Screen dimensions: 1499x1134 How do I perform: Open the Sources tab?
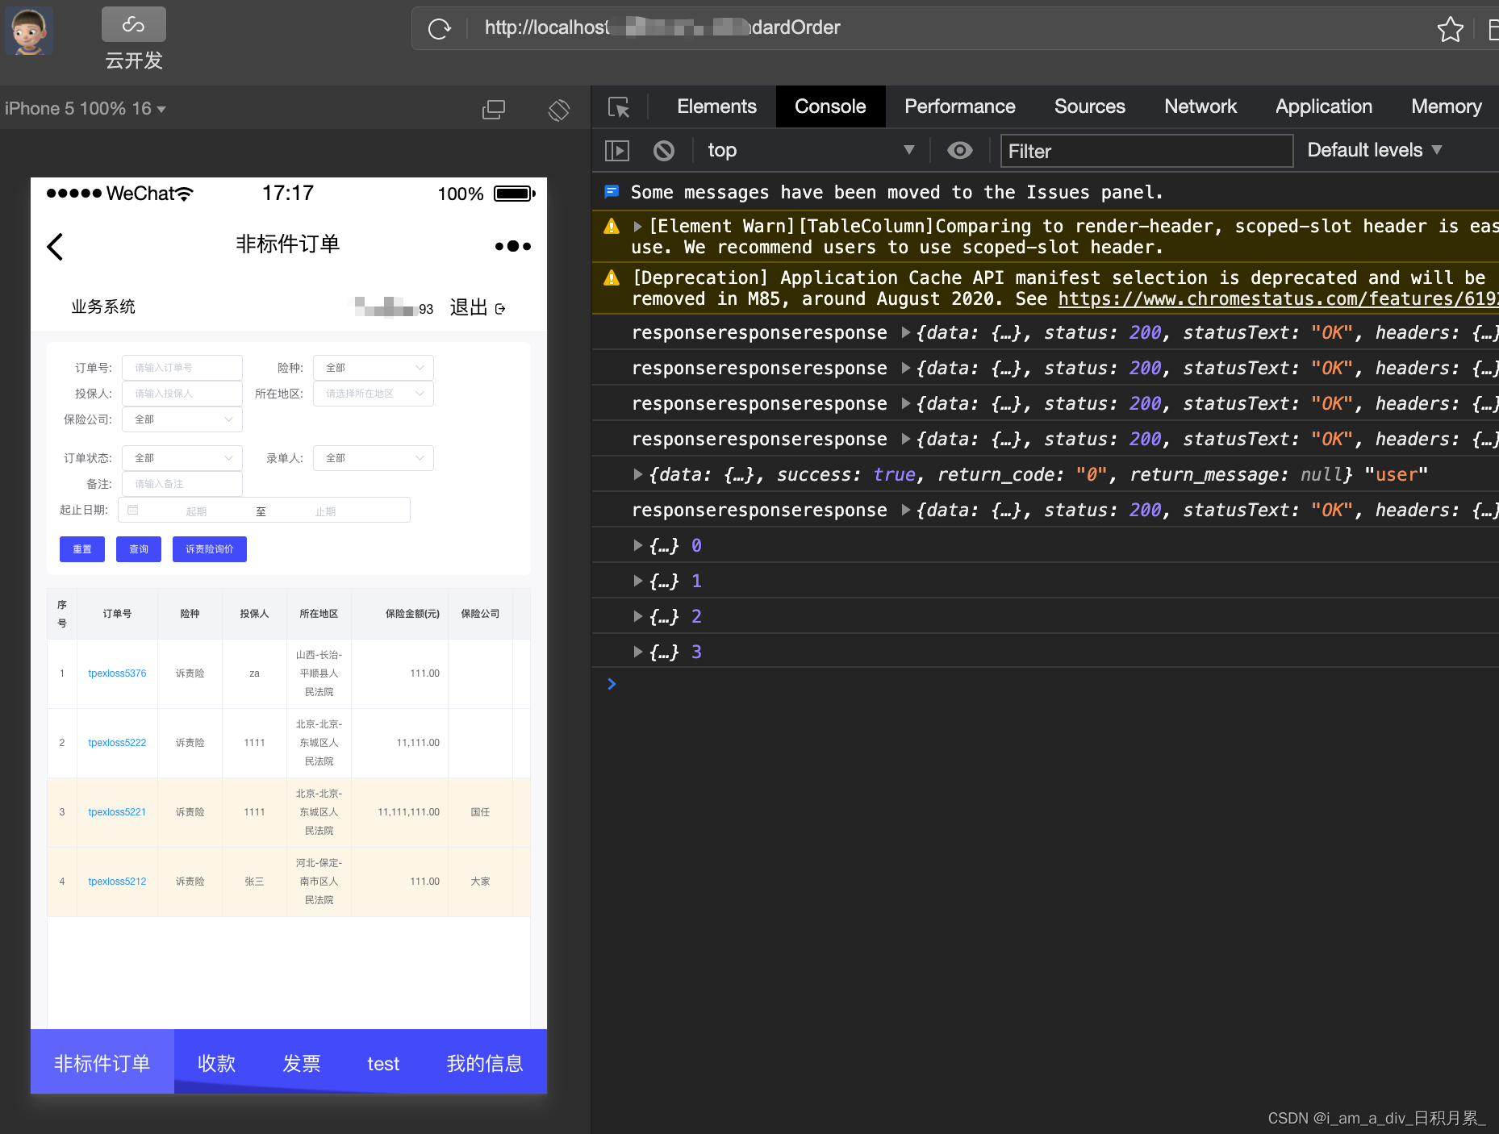click(x=1089, y=106)
